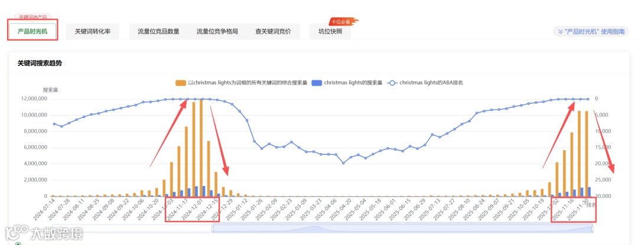The image size is (638, 245).
Task: Grab the left handle of the date zoom slider
Action: [213, 228]
